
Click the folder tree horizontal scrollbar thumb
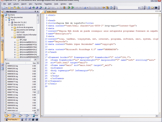[19, 59]
